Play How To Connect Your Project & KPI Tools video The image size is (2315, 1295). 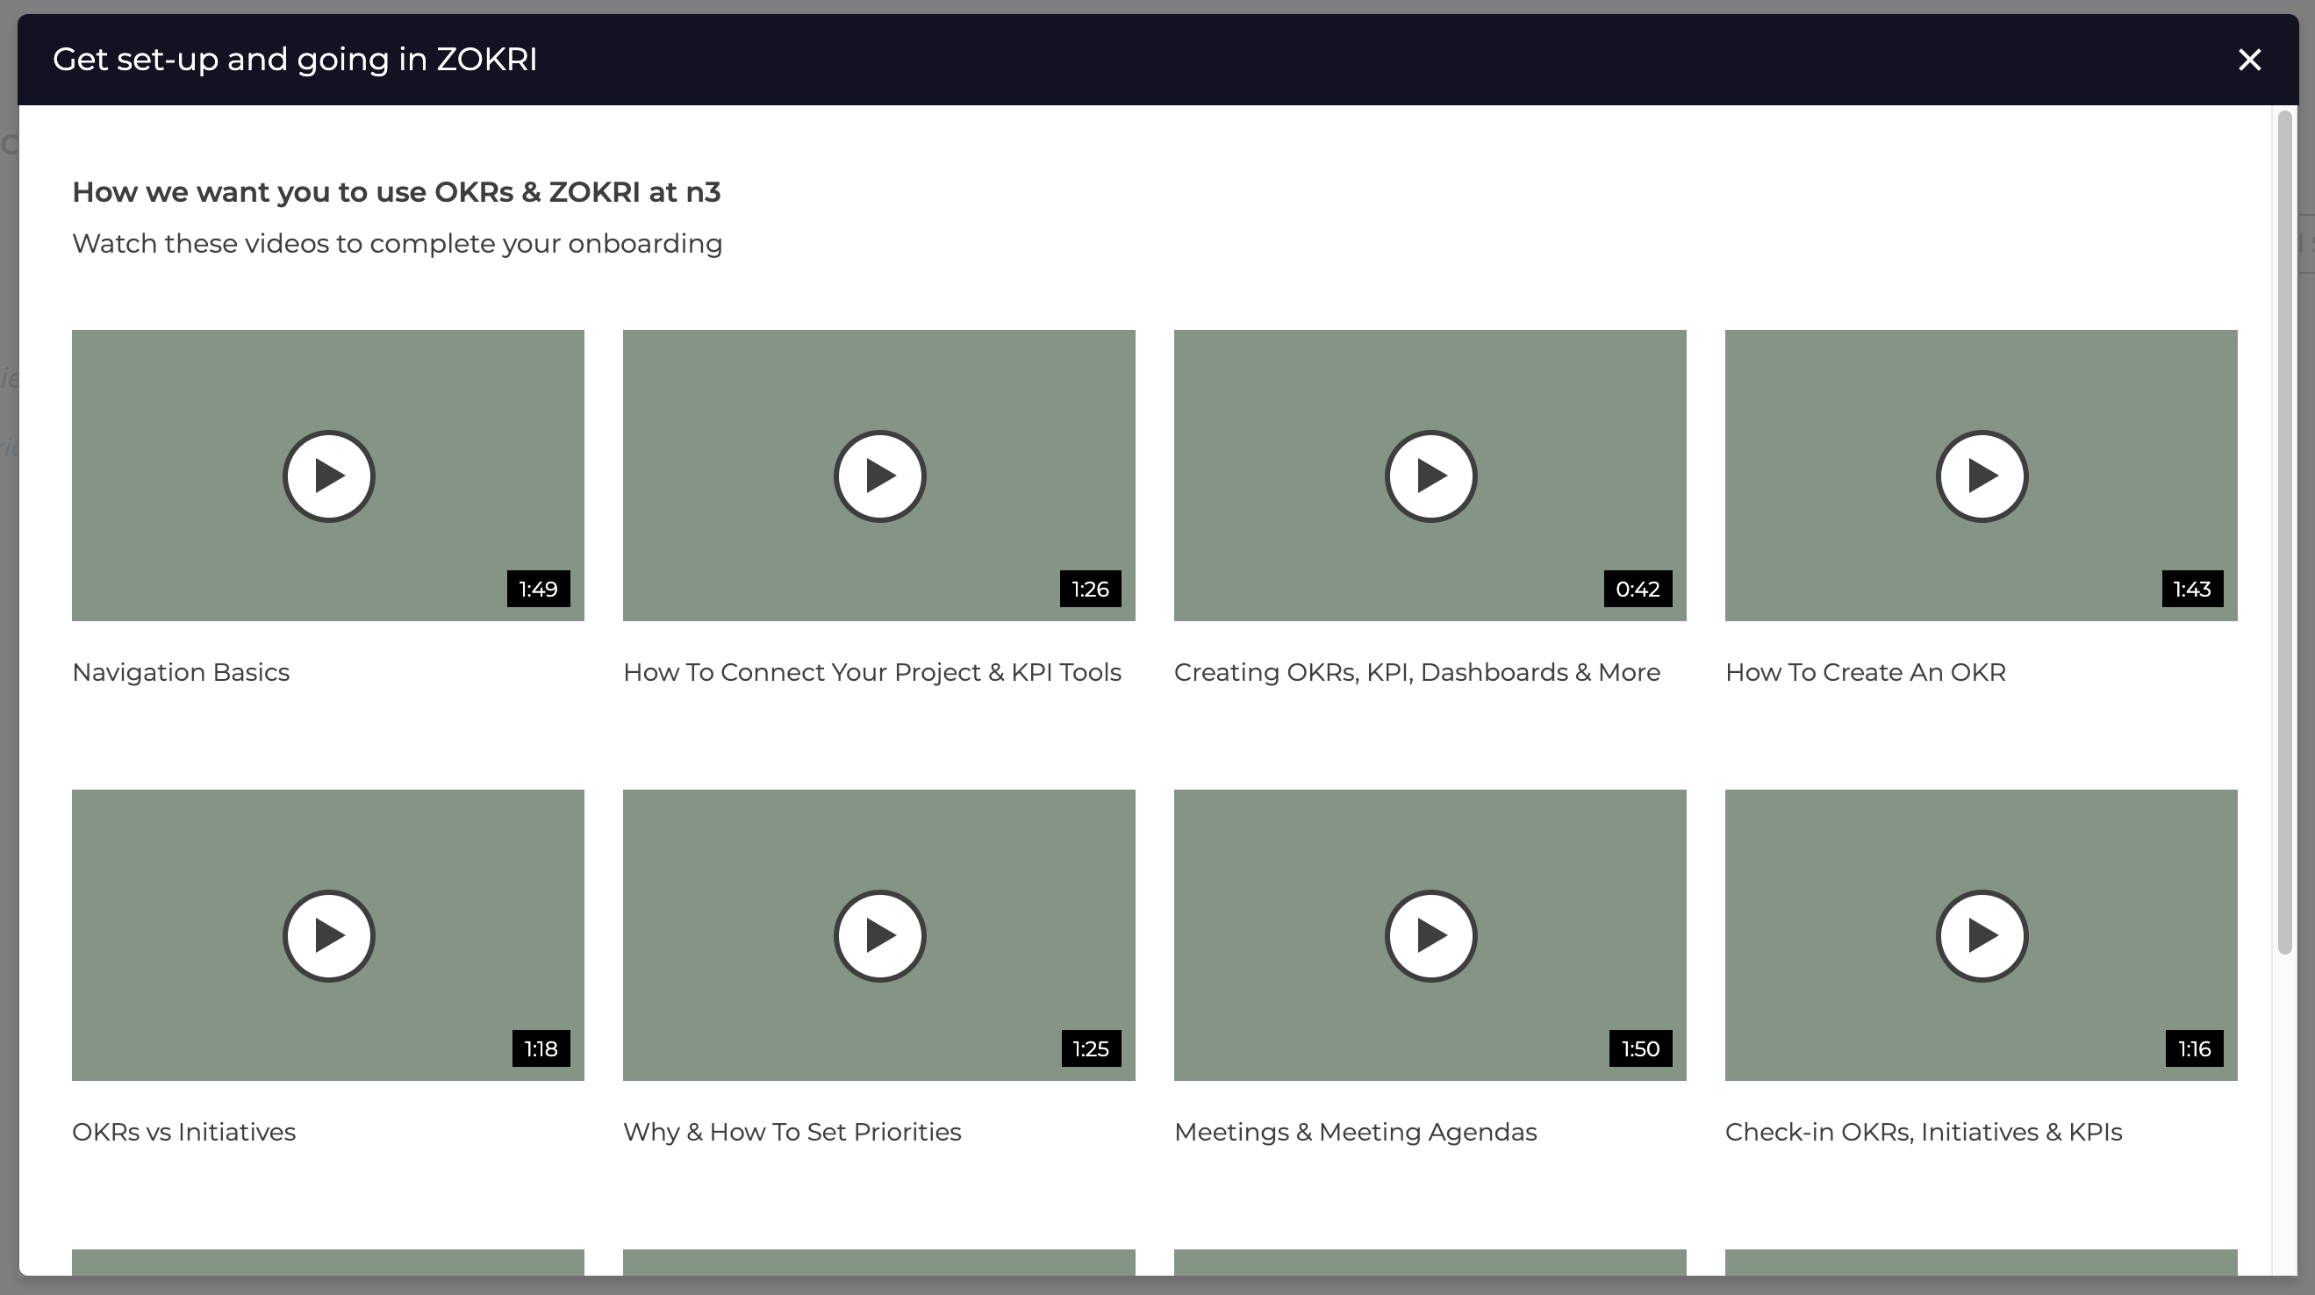tap(880, 476)
